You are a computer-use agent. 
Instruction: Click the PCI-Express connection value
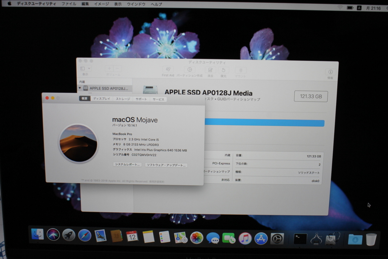[x=221, y=163]
